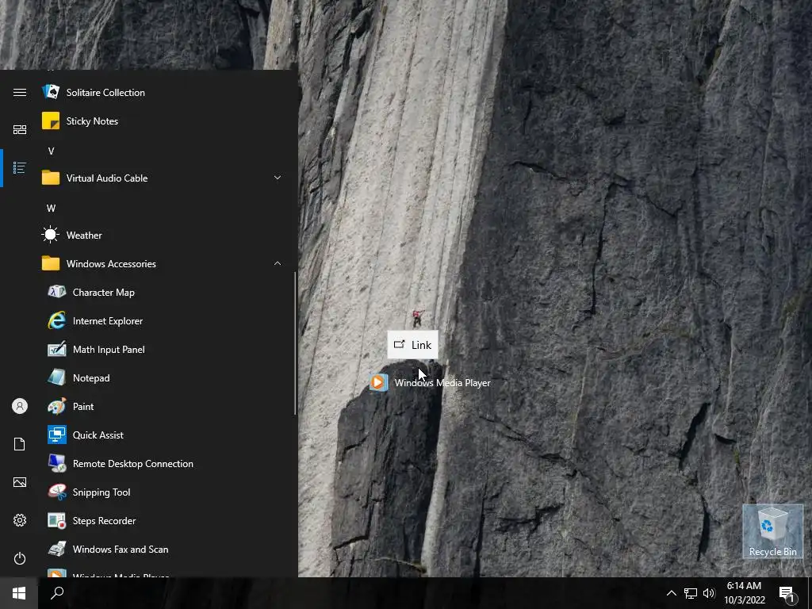812x609 pixels.
Task: Collapse the Windows Accessories folder chevron
Action: [x=278, y=263]
